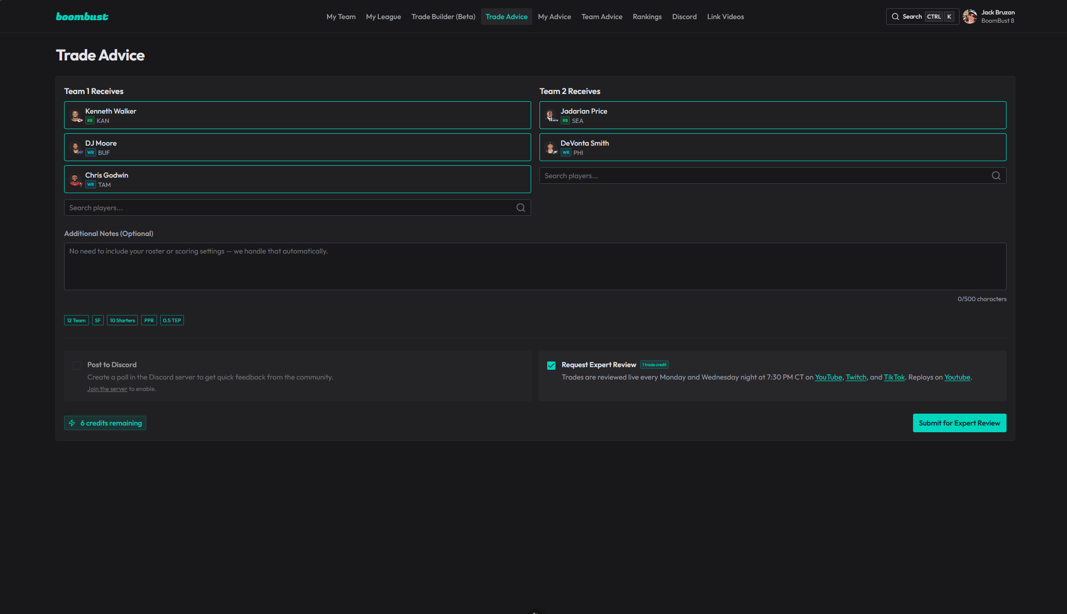
Task: Click the magnifier icon in top Search box
Action: coord(895,17)
